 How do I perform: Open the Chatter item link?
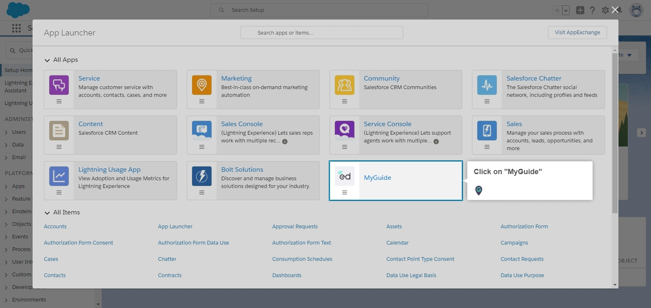tap(167, 259)
